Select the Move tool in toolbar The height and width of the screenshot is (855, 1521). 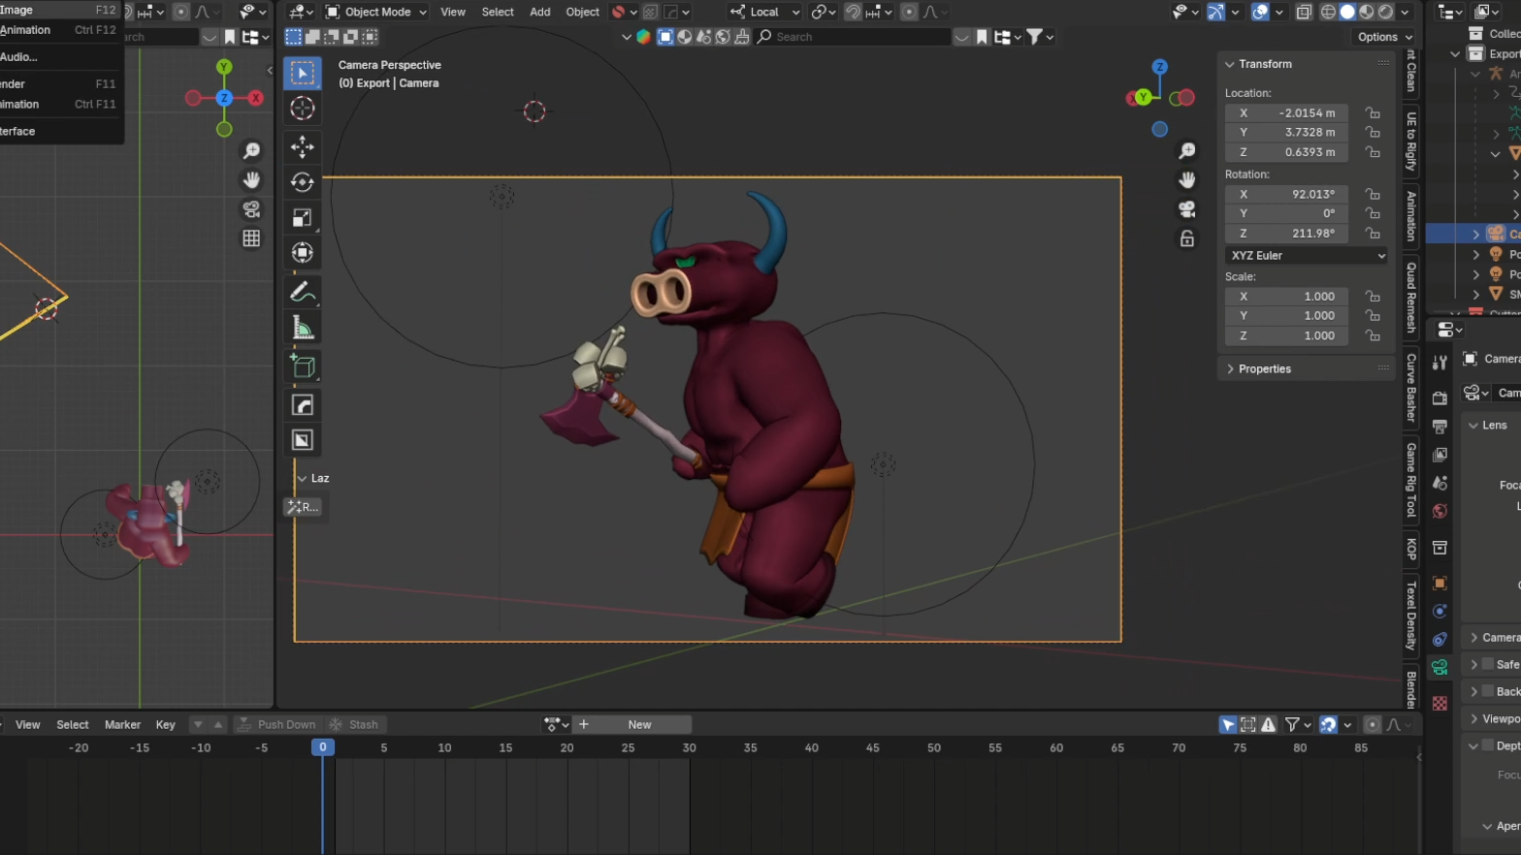tap(303, 146)
